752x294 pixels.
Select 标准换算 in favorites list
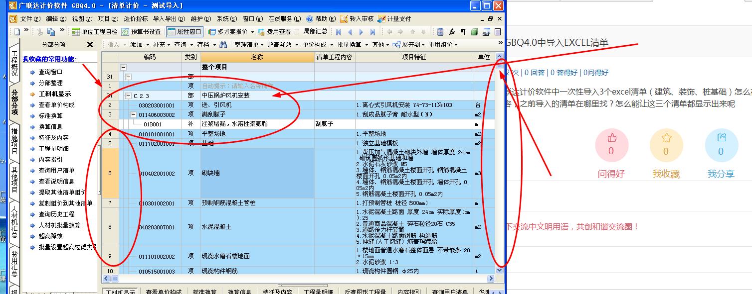[x=50, y=116]
